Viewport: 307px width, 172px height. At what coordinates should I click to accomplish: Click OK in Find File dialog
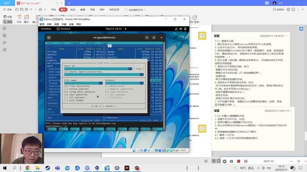pos(96,106)
